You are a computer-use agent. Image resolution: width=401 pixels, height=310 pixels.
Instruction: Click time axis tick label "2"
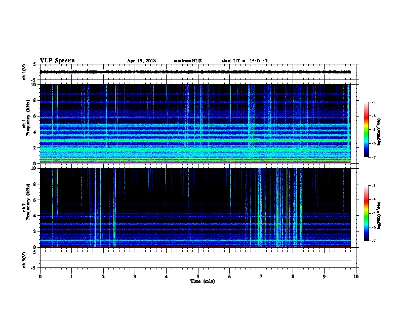103,277
